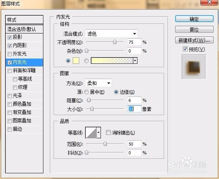
Task: Click the style preview thumbnail
Action: (194, 67)
